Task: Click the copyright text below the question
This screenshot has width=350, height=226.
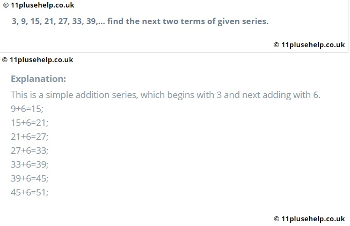Action: point(309,45)
